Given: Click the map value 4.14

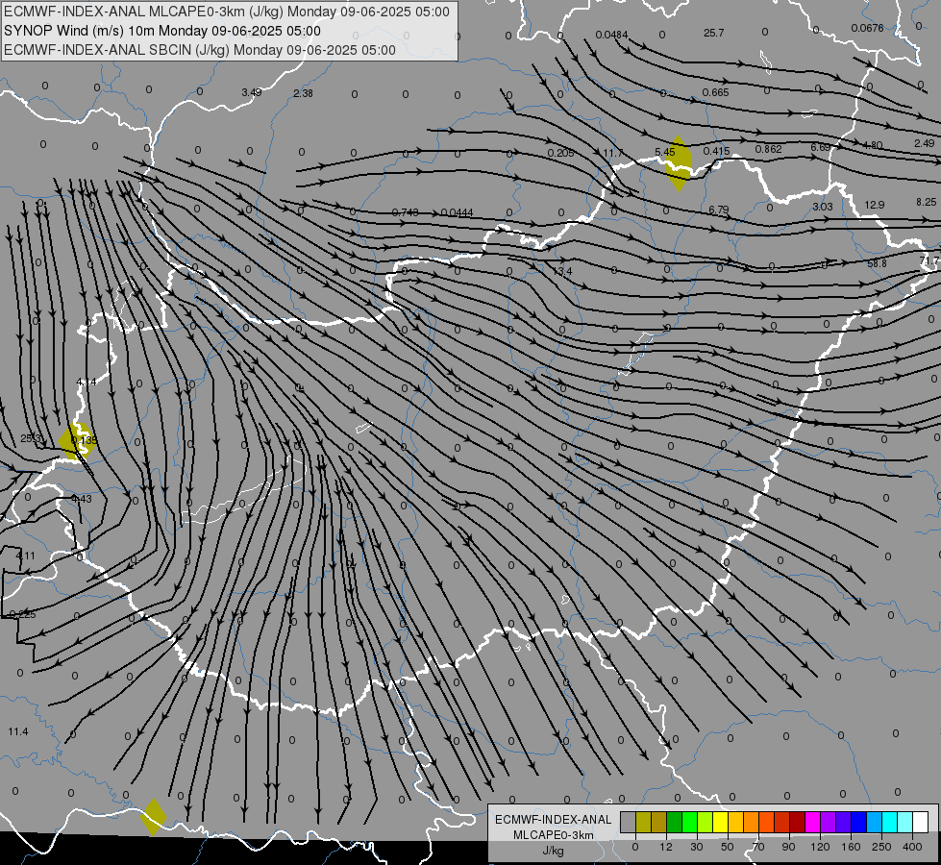Looking at the screenshot, I should click(87, 382).
